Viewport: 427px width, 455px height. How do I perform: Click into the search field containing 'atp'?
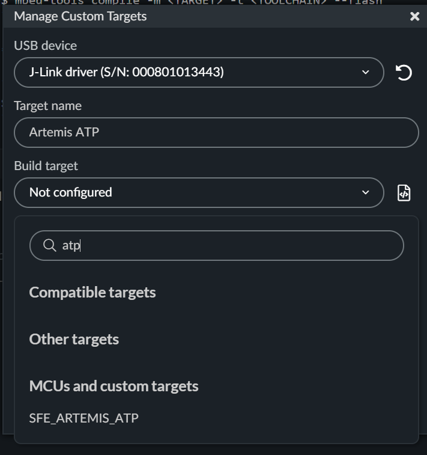(228, 245)
